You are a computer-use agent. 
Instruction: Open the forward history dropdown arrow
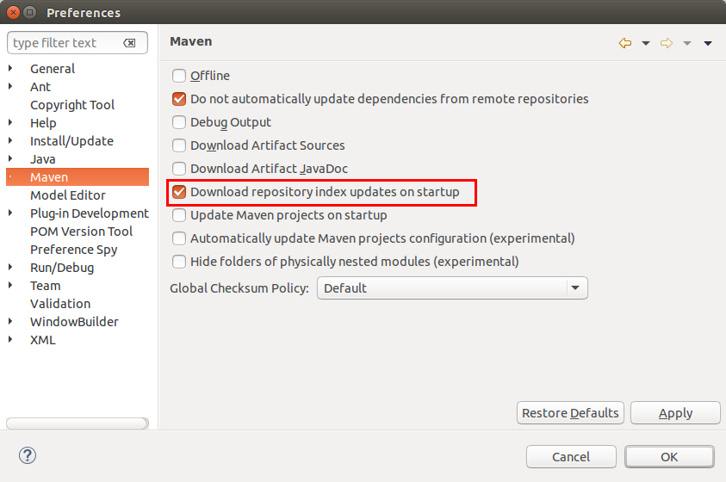pyautogui.click(x=687, y=44)
